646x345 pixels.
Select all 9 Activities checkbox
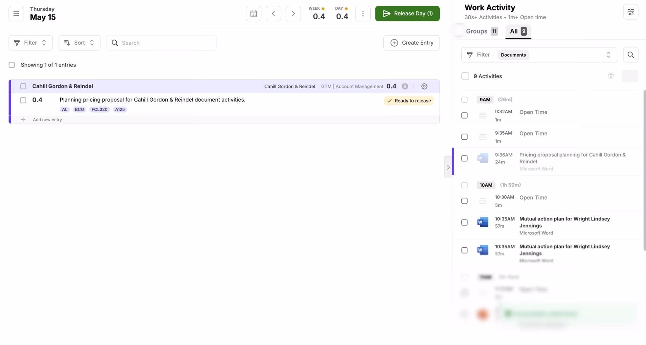click(x=465, y=76)
